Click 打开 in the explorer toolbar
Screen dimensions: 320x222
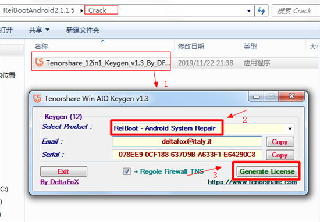tap(6, 30)
